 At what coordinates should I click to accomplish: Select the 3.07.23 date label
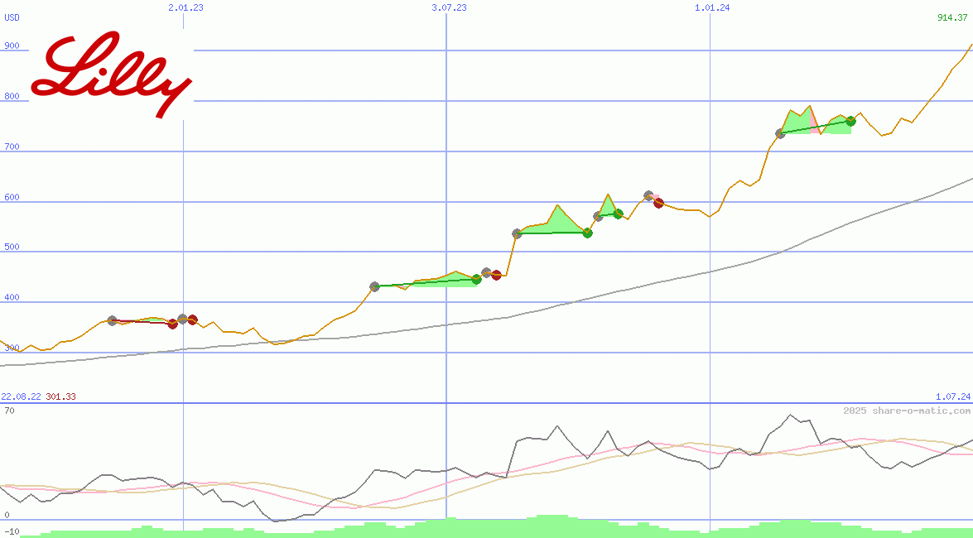pyautogui.click(x=450, y=7)
